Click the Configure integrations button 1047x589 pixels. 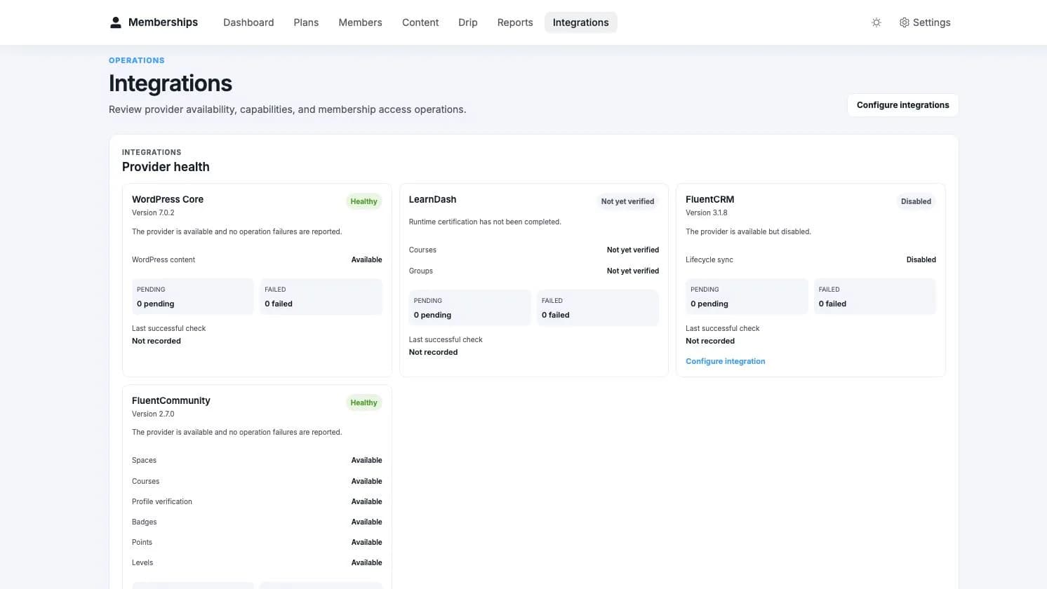[x=902, y=105]
